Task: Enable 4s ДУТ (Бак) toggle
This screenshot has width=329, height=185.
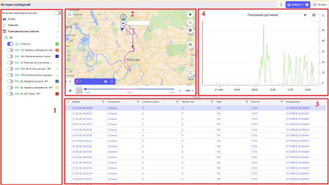Action: click(x=10, y=94)
